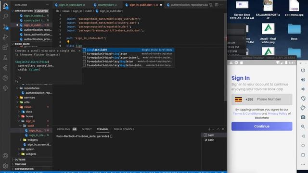Click emulator back triangle button
Image resolution: width=308 pixels, height=173 pixels.
303,136
